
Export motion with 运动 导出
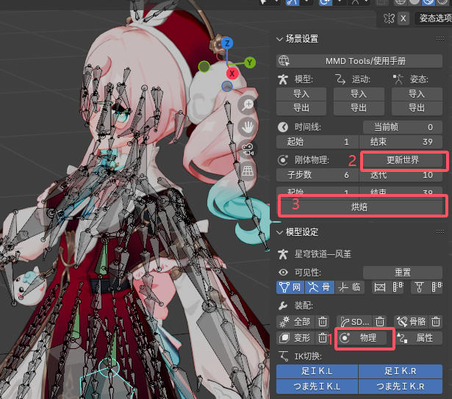point(359,108)
